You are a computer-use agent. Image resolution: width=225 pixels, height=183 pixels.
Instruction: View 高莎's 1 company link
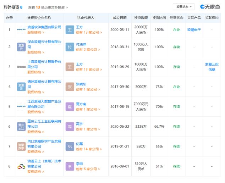88,129
